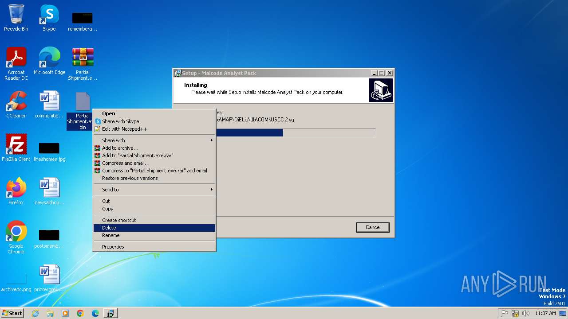Open newsalthou Word document
Image resolution: width=568 pixels, height=319 pixels.
tap(49, 191)
